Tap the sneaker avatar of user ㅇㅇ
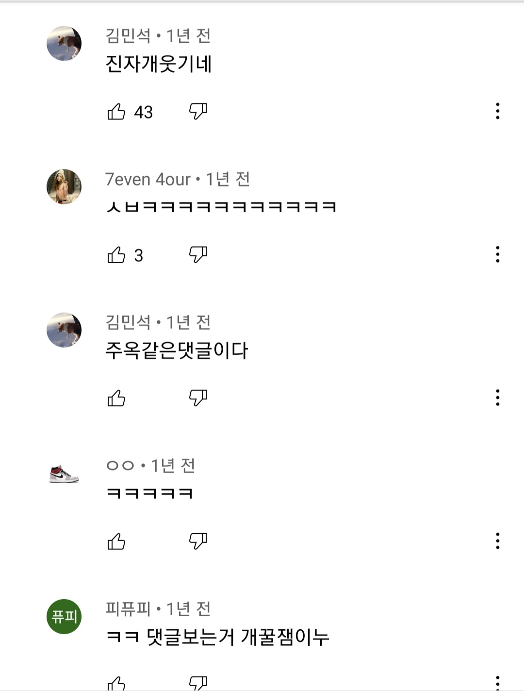Screen dimensions: 524x691 click(x=64, y=474)
